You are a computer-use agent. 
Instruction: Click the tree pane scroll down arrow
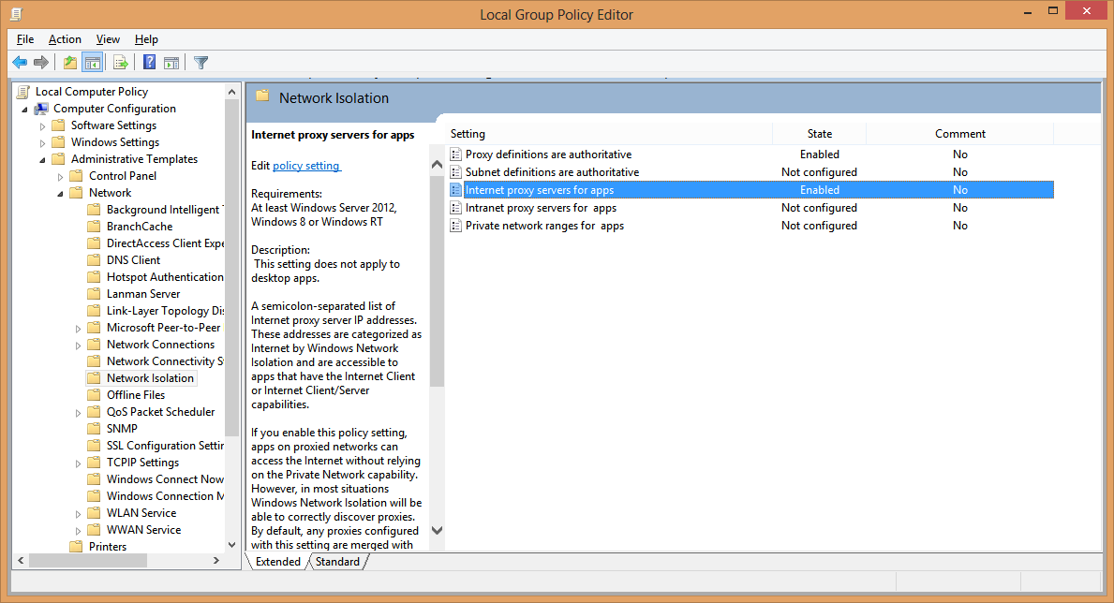click(231, 545)
